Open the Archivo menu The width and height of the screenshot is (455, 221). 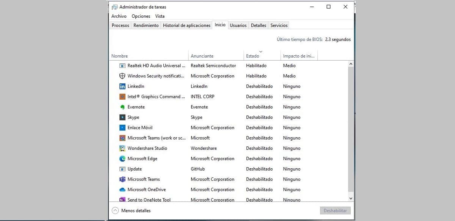119,16
